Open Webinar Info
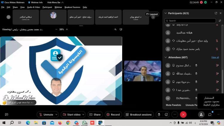 [x=35, y=2]
